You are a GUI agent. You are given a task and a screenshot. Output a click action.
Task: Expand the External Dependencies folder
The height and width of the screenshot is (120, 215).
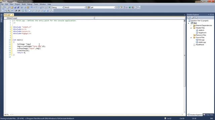[x=191, y=26]
